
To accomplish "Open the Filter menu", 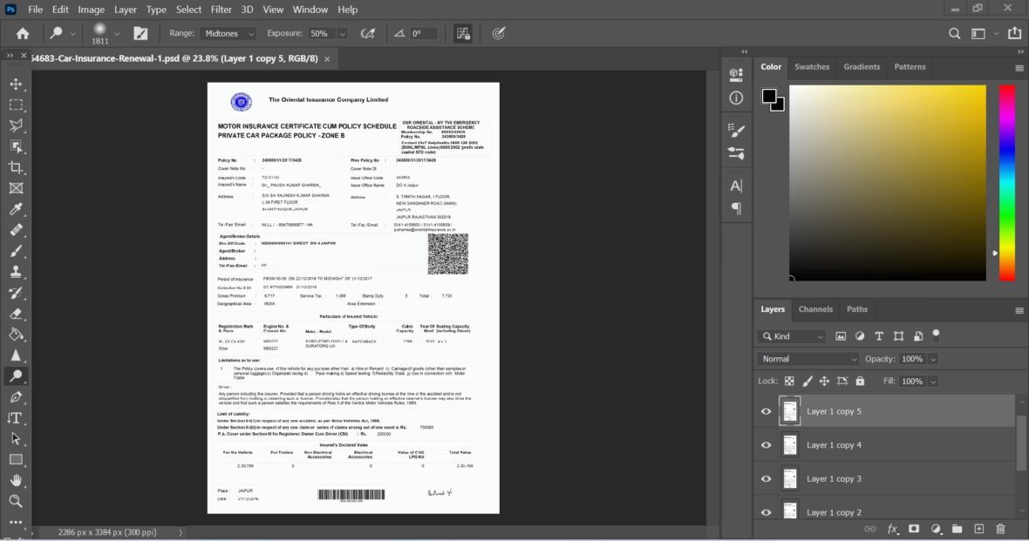I will click(221, 10).
